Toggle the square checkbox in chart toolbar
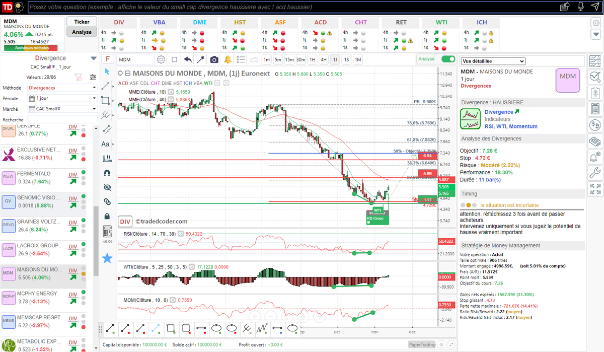 tap(174, 59)
